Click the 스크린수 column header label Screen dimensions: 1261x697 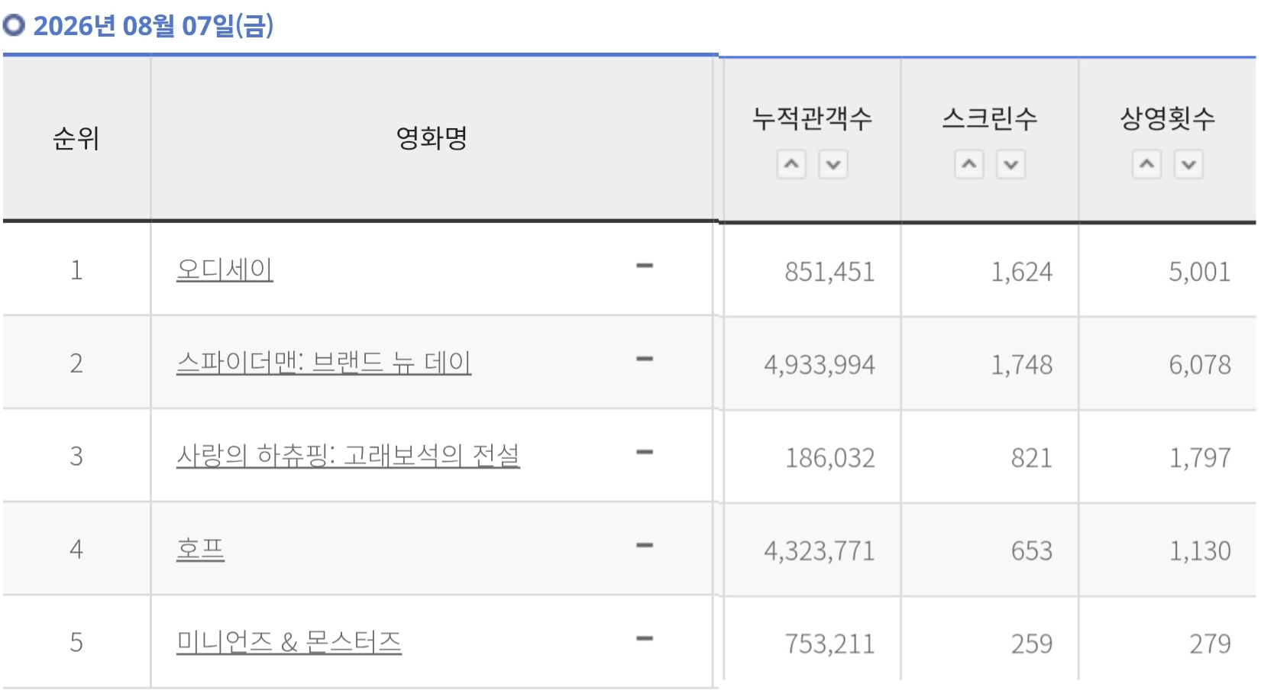[x=990, y=118]
